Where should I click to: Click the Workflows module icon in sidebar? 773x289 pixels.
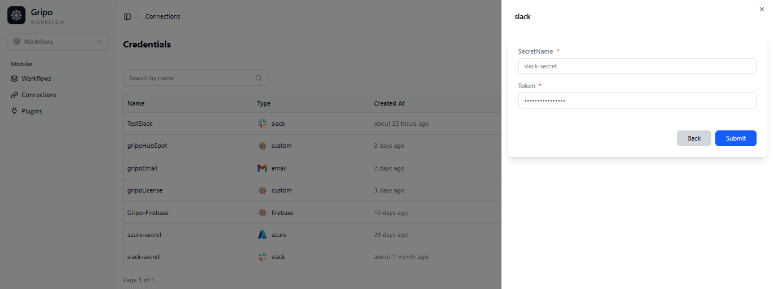point(15,78)
